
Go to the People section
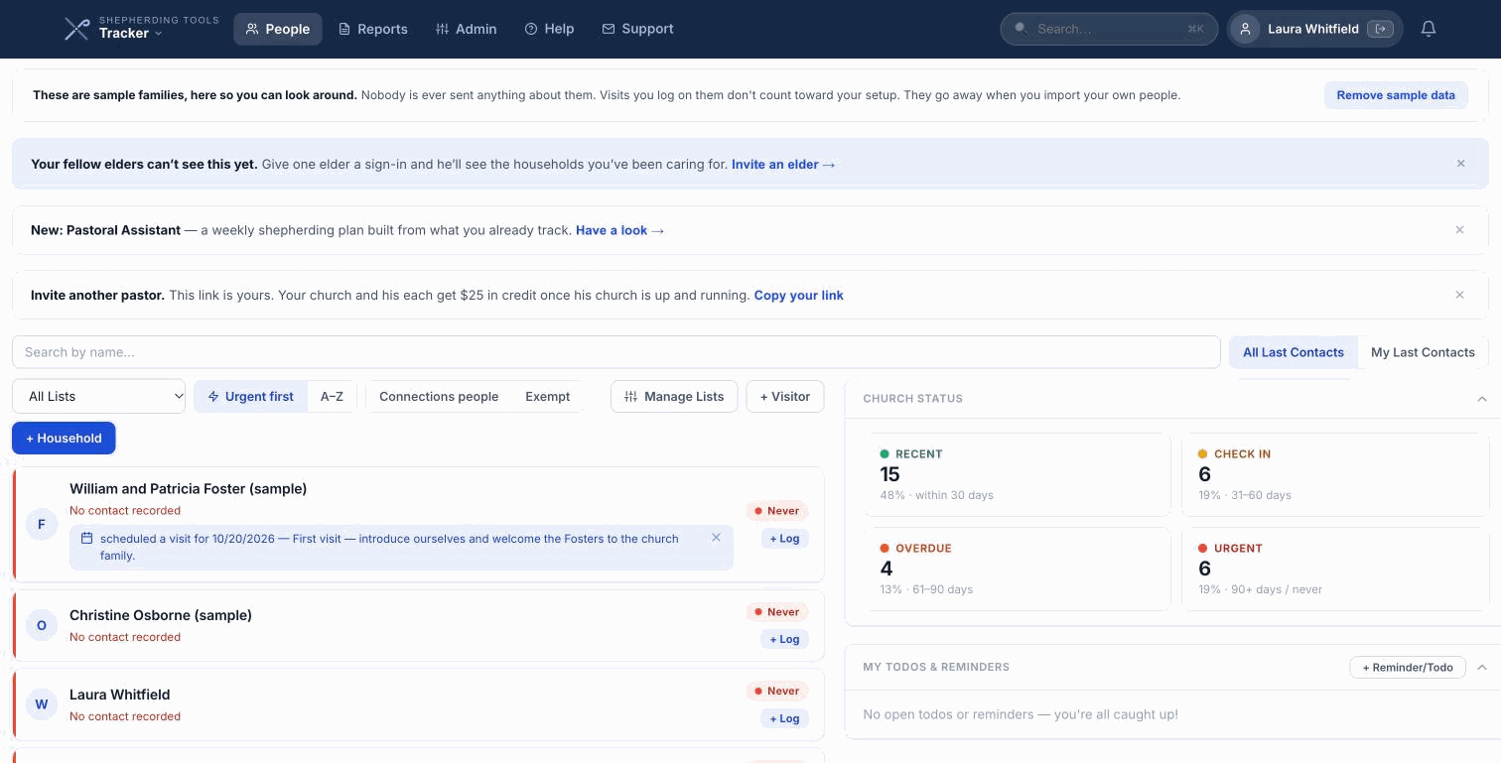pyautogui.click(x=278, y=29)
